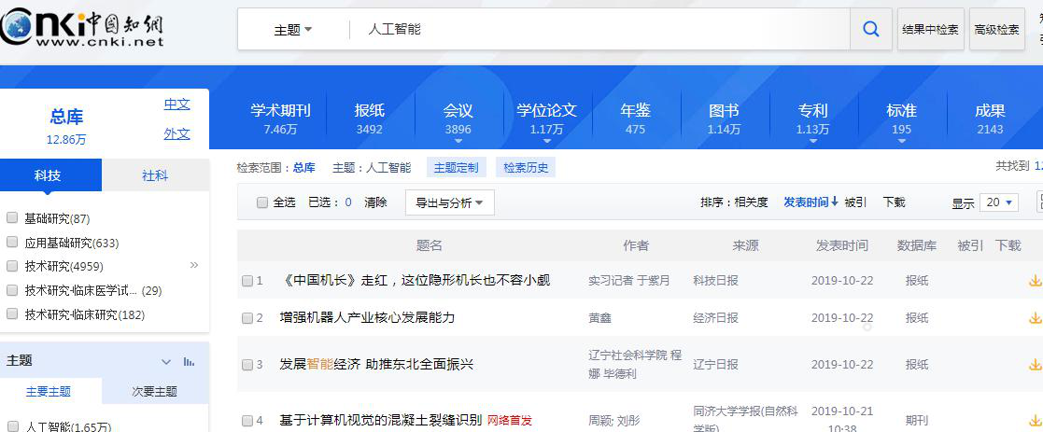Image resolution: width=1043 pixels, height=432 pixels.
Task: Tick the 基础研究(87) filter checkbox
Action: [11, 218]
